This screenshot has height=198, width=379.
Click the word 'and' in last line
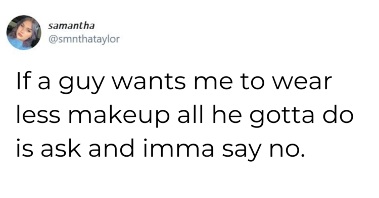(x=112, y=148)
